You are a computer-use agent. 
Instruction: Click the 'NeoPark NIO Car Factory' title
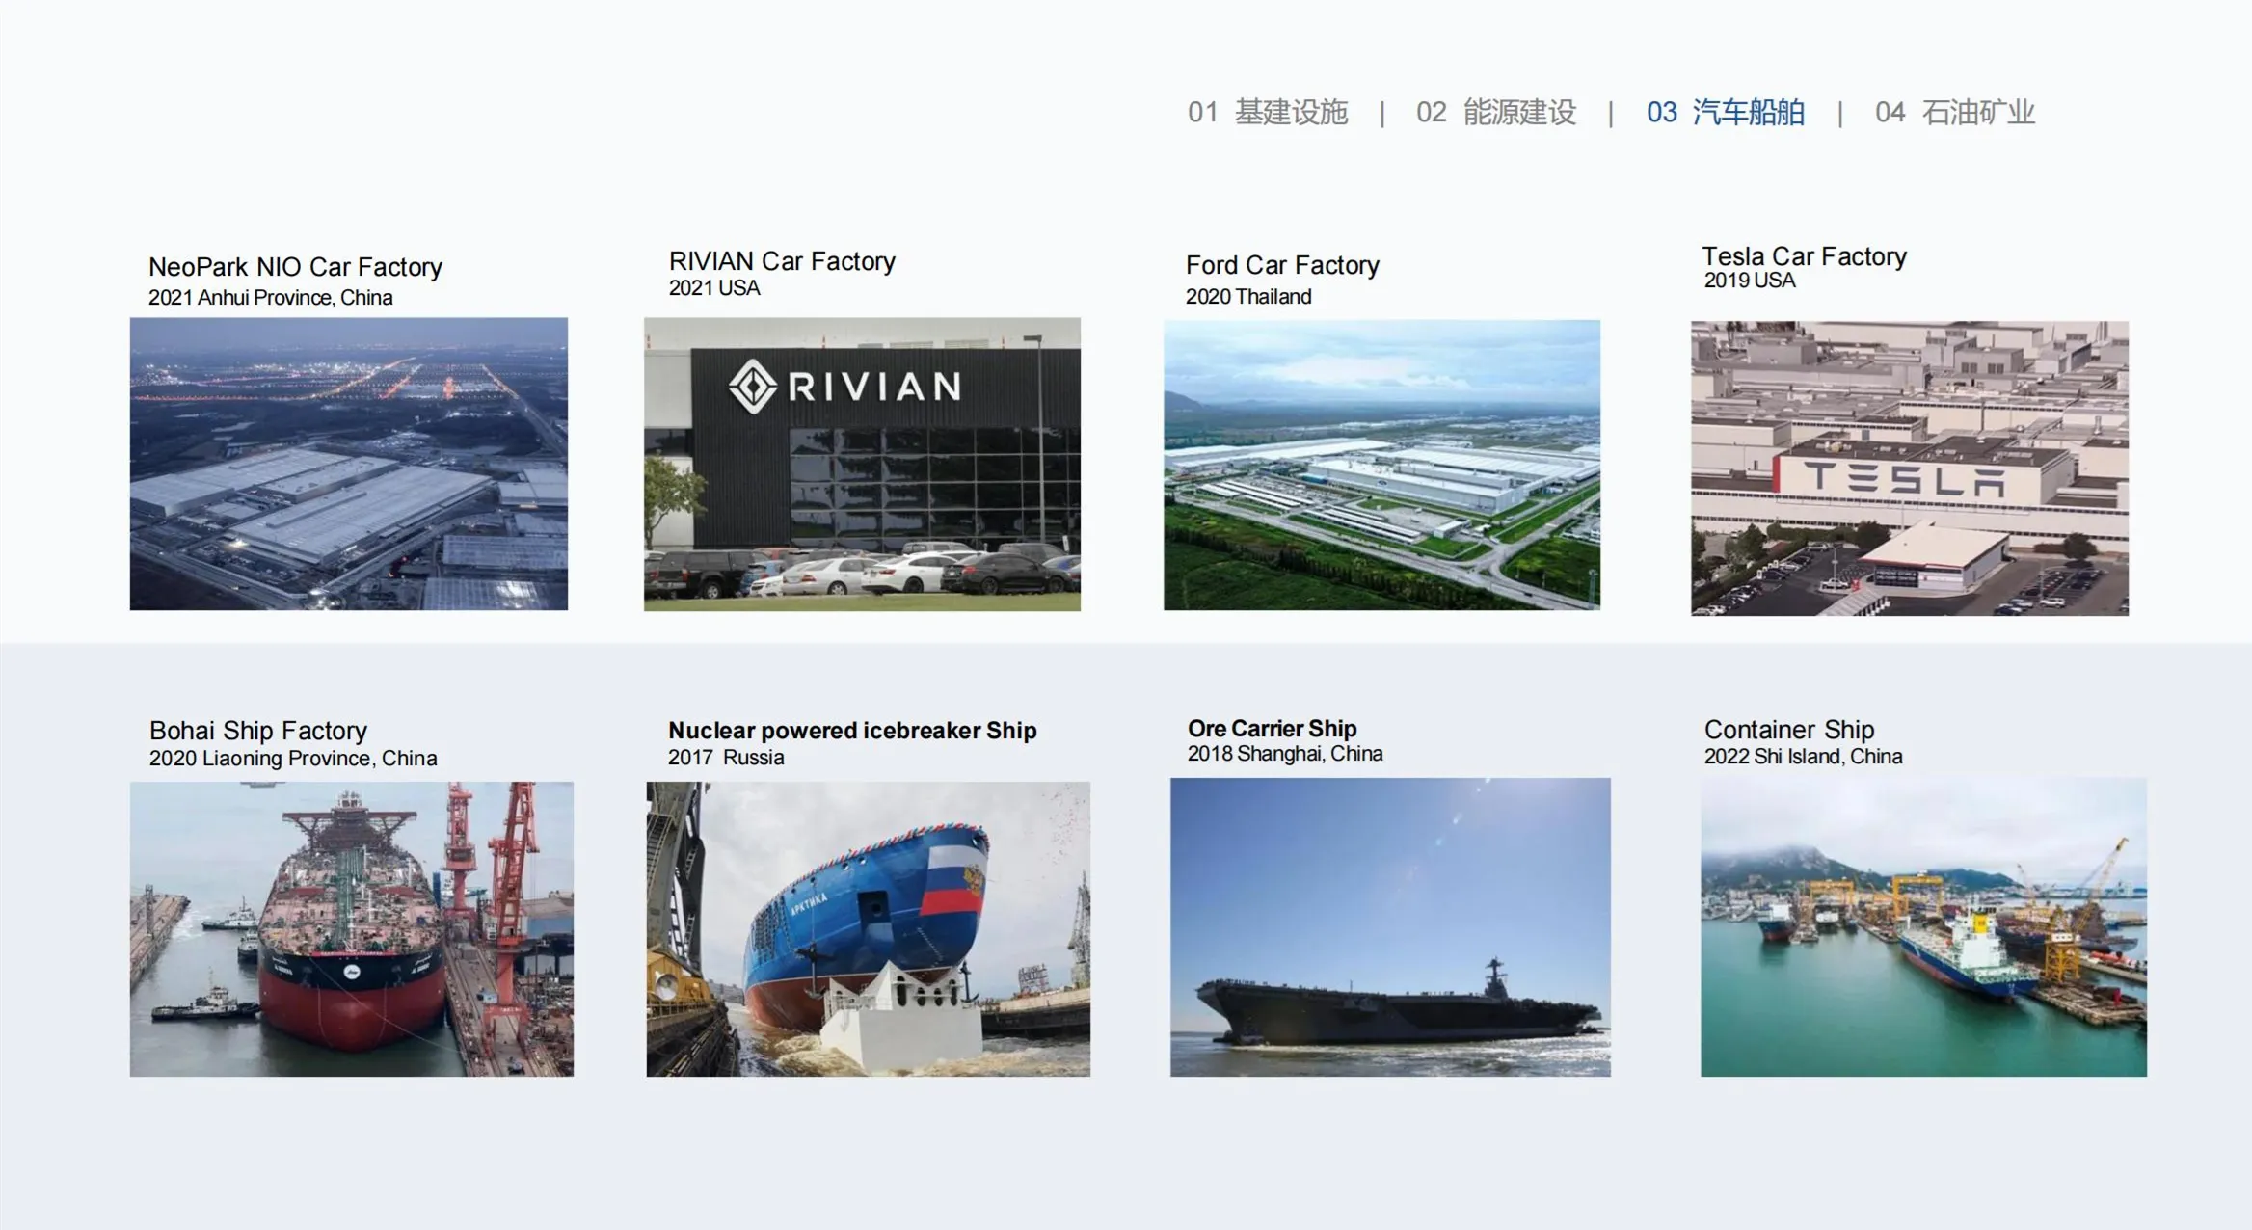click(x=295, y=267)
